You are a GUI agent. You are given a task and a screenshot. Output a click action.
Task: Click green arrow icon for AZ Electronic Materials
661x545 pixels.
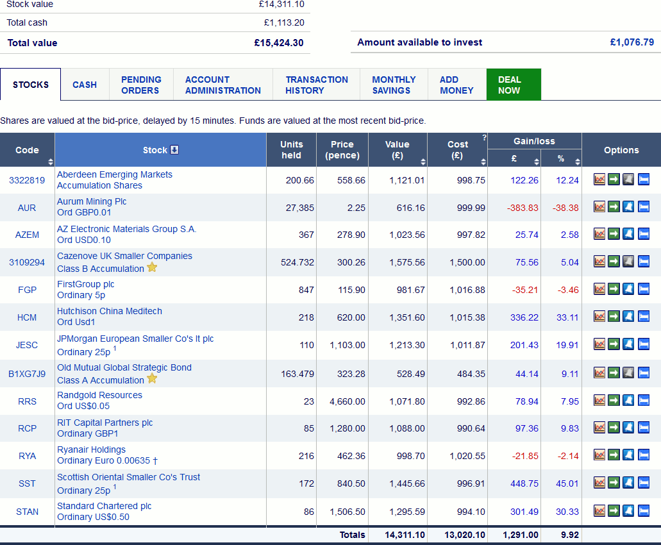click(614, 234)
